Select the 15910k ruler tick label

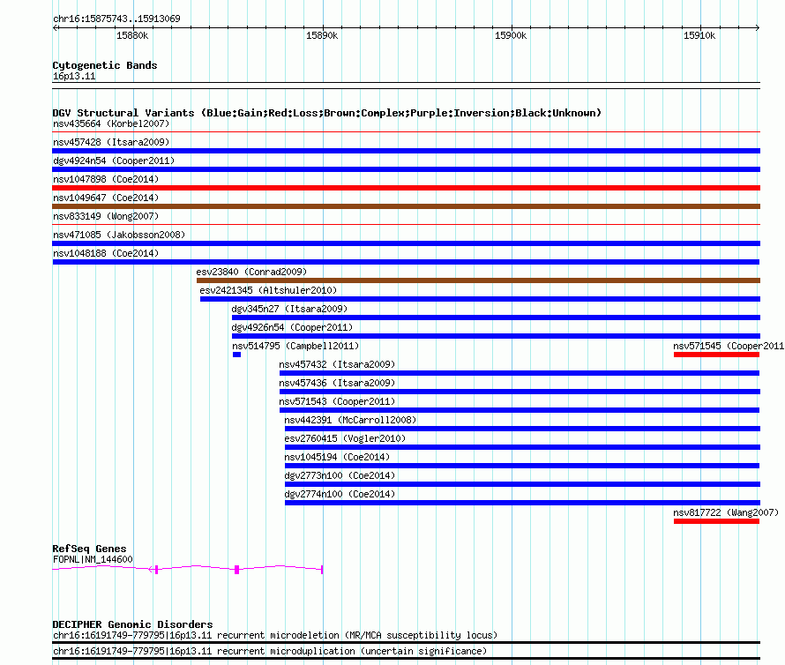pos(699,35)
